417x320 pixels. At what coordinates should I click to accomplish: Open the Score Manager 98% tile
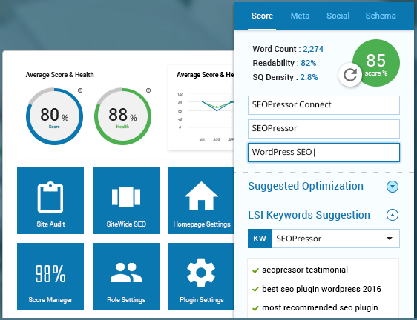coord(50,276)
